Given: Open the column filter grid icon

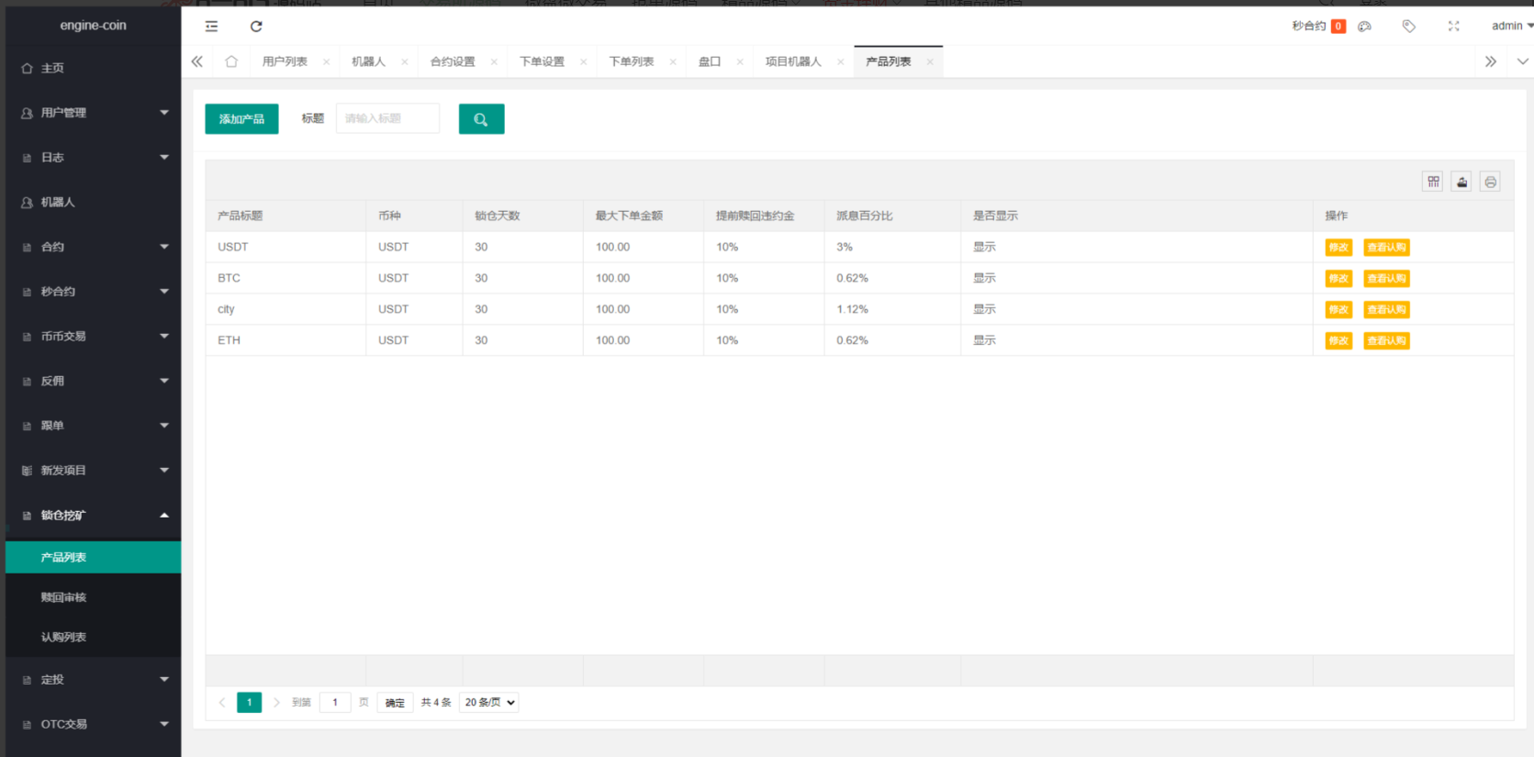Looking at the screenshot, I should coord(1433,182).
